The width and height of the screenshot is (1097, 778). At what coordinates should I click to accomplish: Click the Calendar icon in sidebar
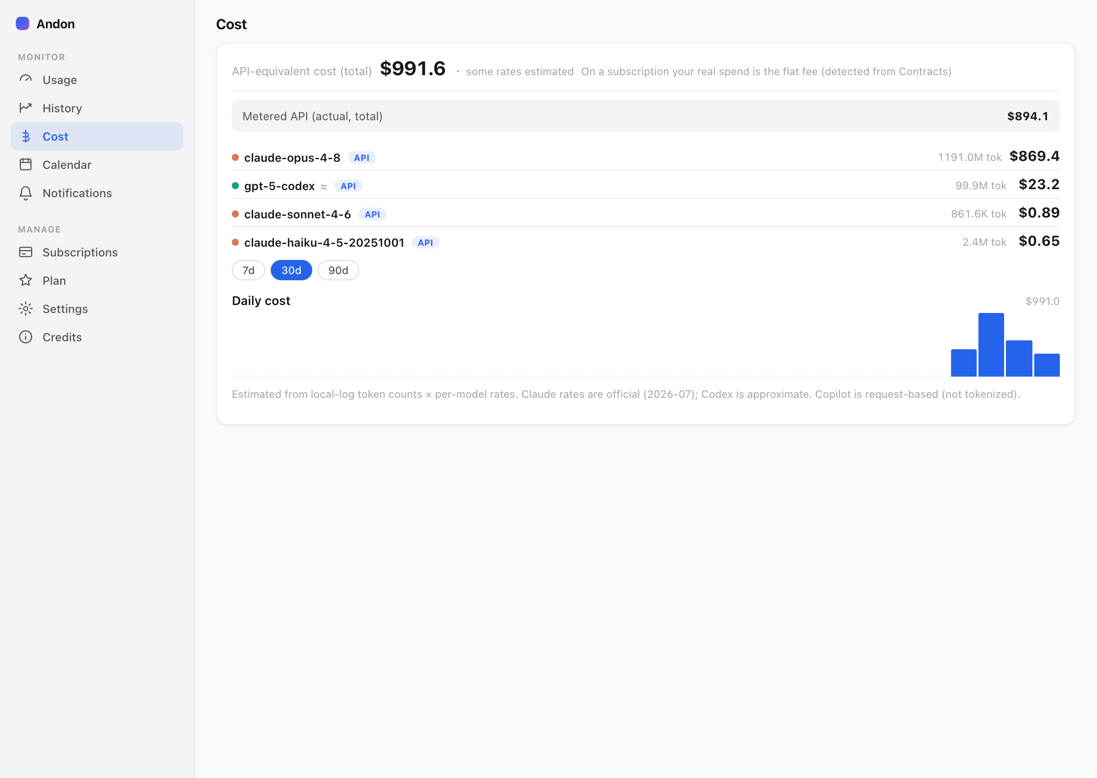coord(26,164)
